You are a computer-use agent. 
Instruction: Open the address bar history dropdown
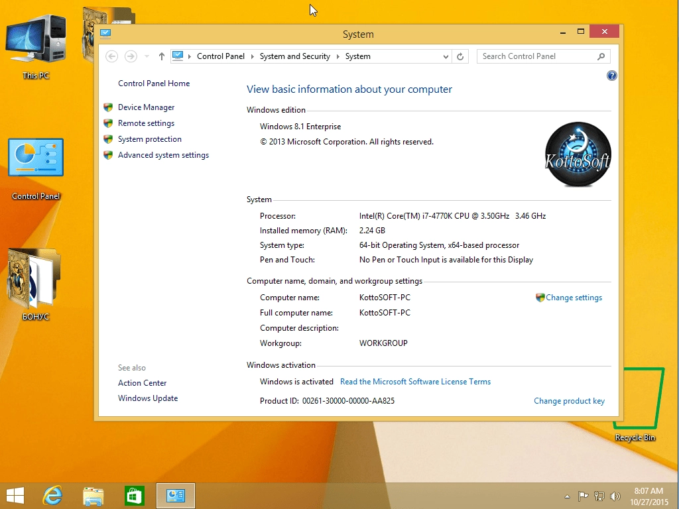[446, 57]
